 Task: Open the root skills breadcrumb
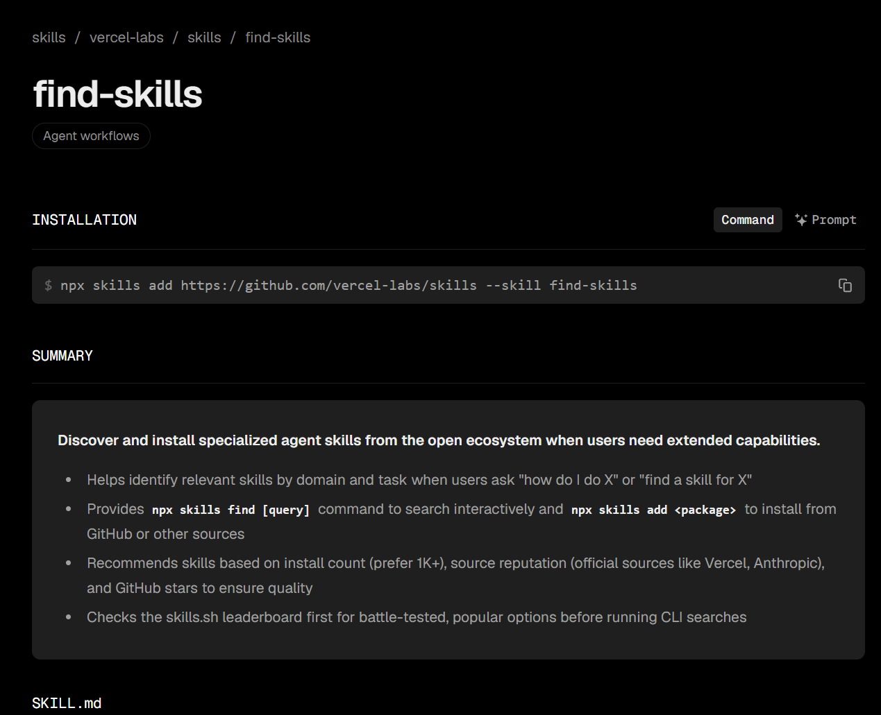coord(49,37)
